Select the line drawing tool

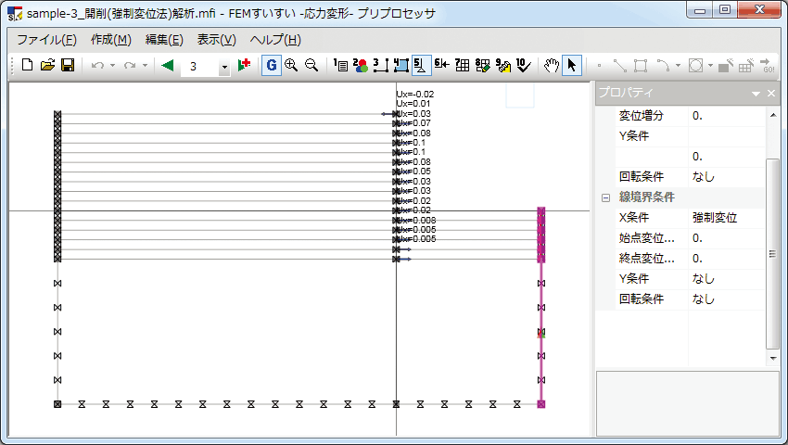click(x=619, y=66)
